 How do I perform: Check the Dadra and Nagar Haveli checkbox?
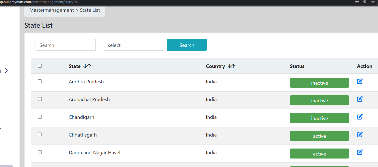pos(40,152)
